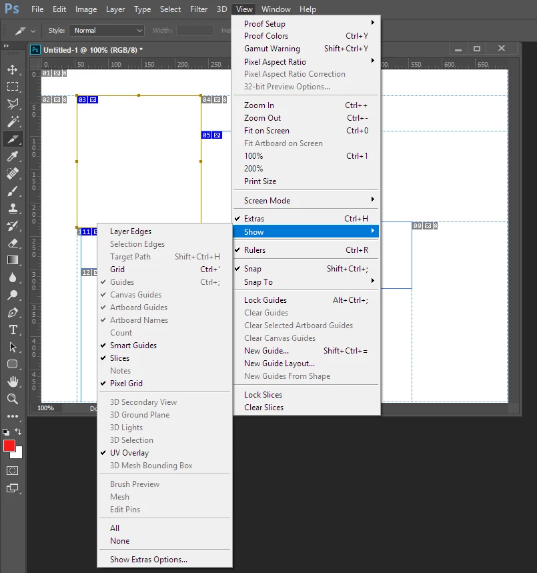Click the red foreground color swatch
The width and height of the screenshot is (537, 573).
tap(9, 446)
